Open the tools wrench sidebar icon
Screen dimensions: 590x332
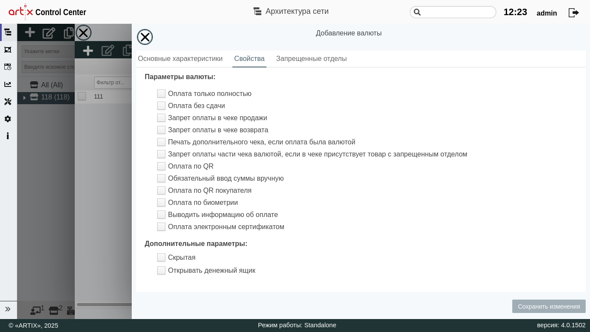(x=8, y=102)
